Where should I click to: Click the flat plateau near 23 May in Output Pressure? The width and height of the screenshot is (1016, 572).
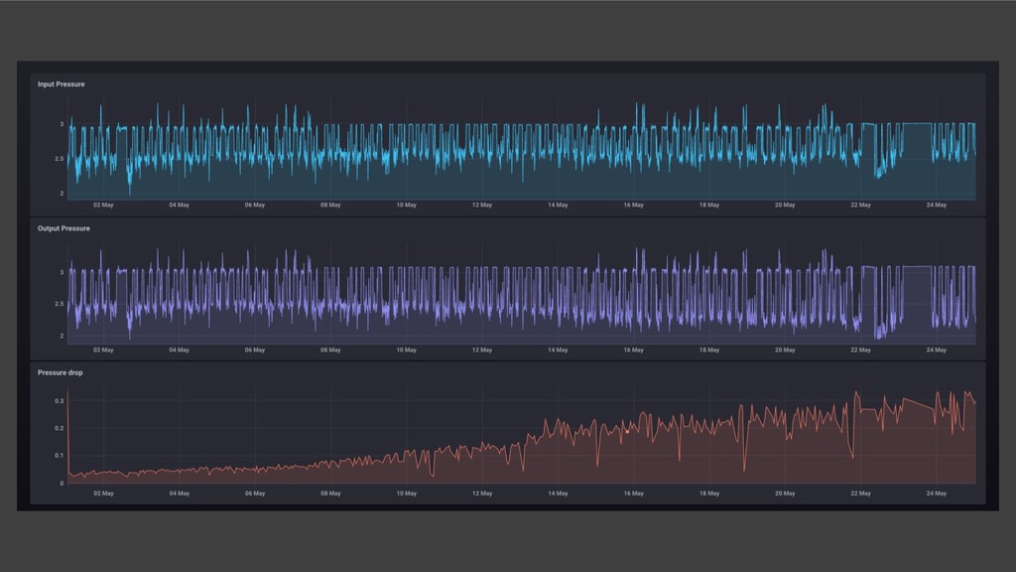[917, 267]
